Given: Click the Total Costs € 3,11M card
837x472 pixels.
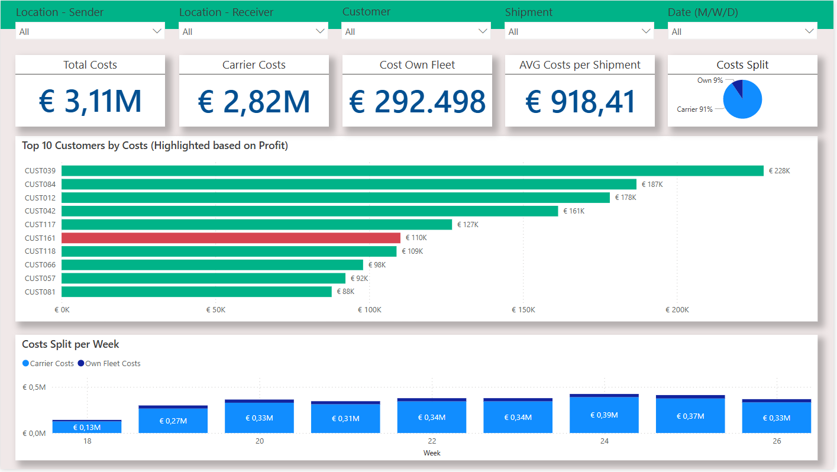Looking at the screenshot, I should (91, 101).
